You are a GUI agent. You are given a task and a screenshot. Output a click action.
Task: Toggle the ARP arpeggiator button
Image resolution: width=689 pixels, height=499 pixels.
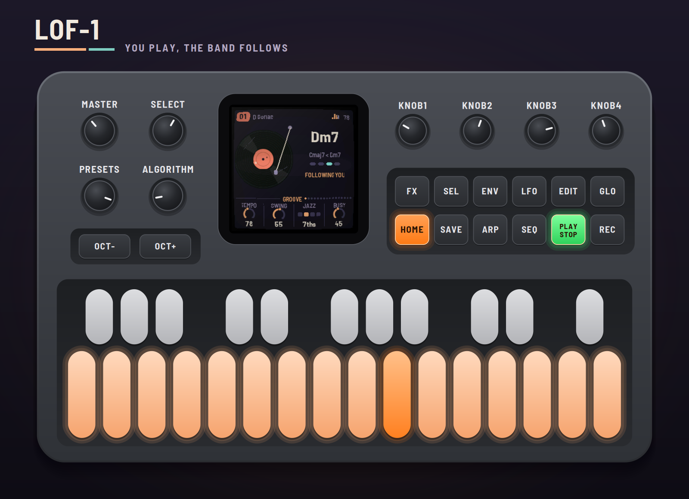tap(490, 230)
